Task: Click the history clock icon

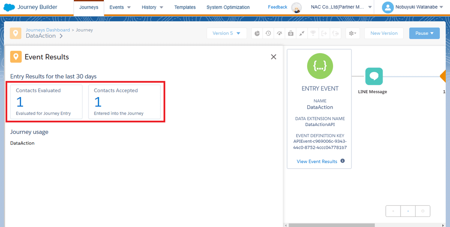Action: (x=268, y=33)
